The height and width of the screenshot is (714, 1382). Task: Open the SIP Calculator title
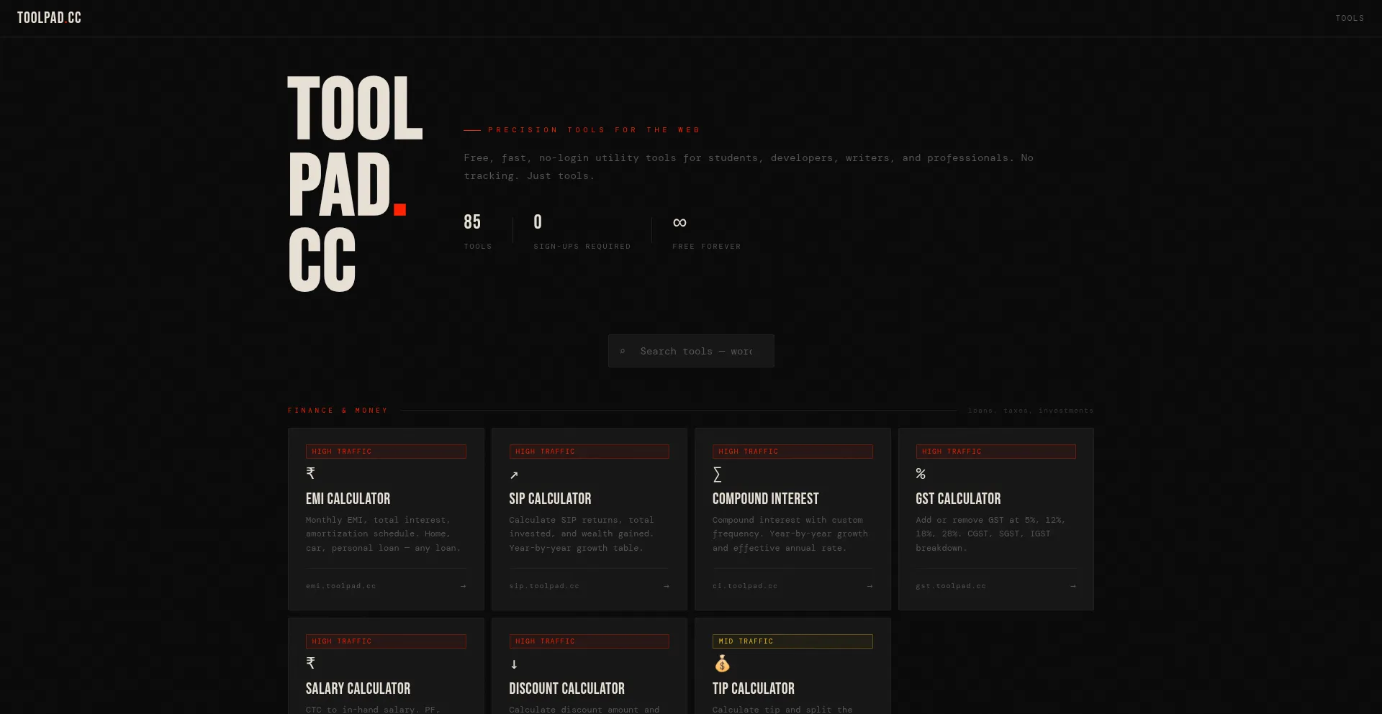click(x=550, y=498)
